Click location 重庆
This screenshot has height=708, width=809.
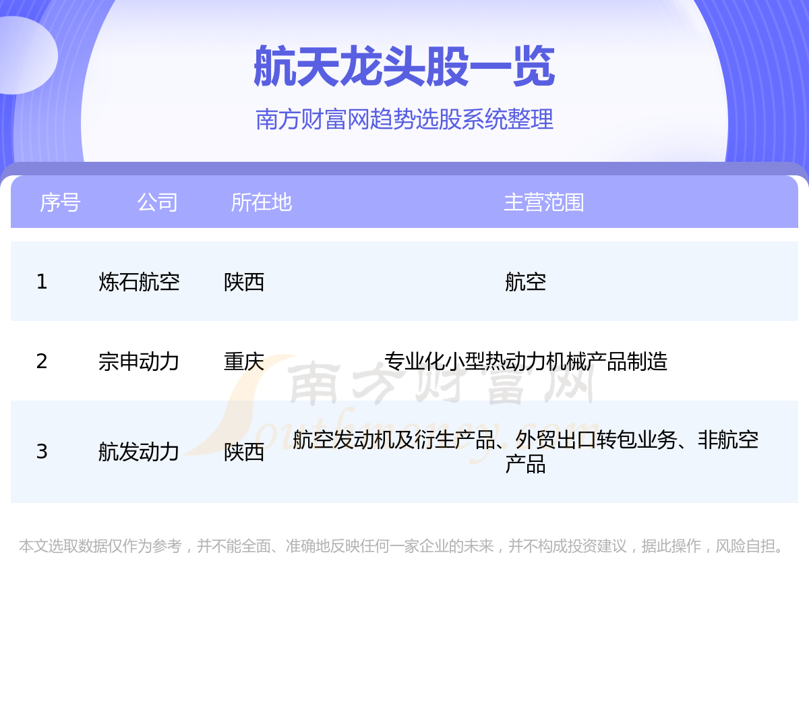click(244, 361)
